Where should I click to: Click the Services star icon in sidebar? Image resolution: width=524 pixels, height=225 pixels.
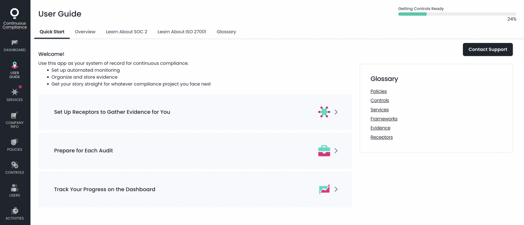[x=15, y=92]
